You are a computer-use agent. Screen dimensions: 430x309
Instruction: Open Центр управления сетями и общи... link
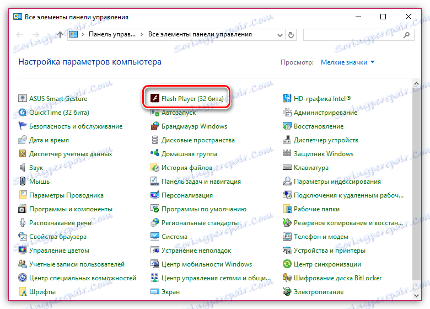coord(216,278)
